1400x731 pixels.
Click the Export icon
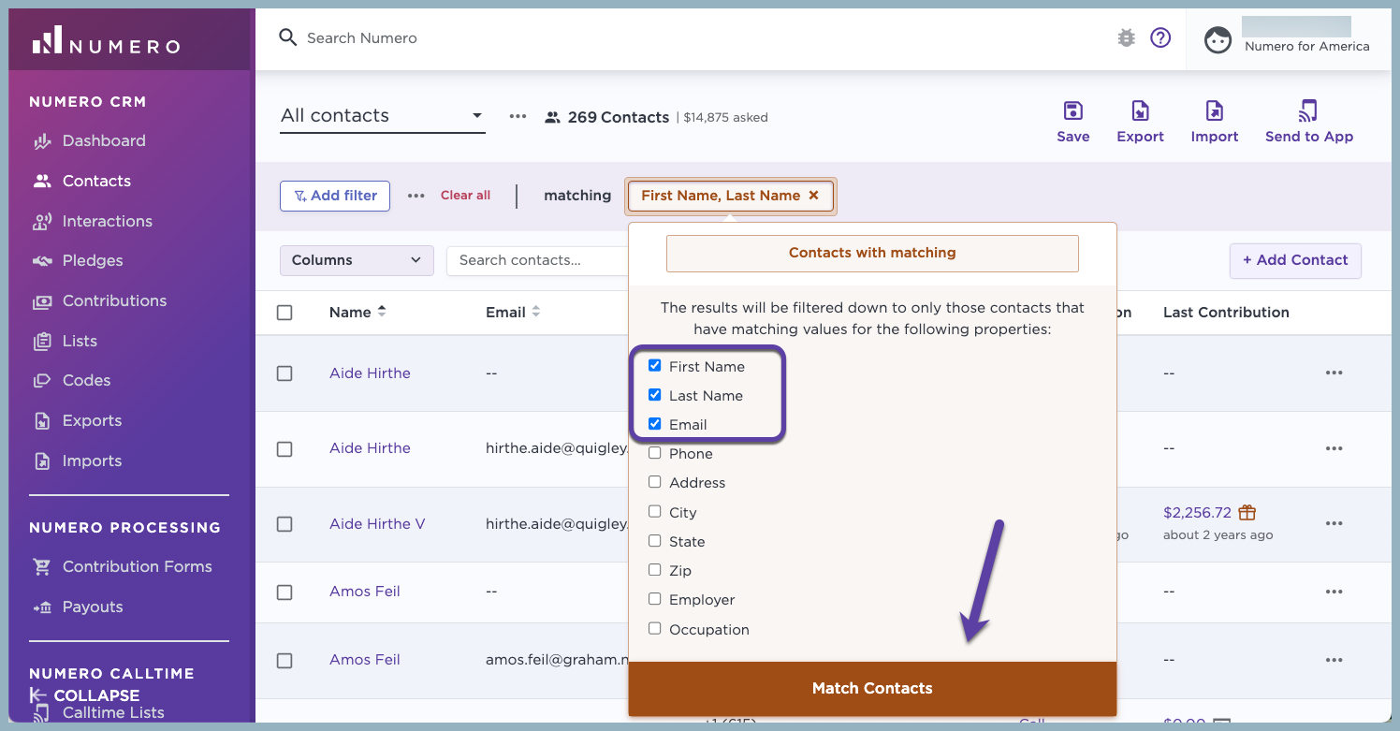point(1140,111)
